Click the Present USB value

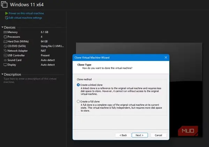pyautogui.click(x=45, y=55)
